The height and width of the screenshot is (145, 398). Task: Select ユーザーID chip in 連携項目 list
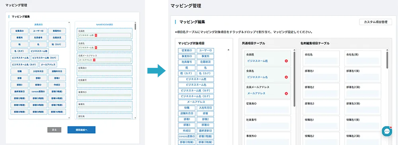38,31
